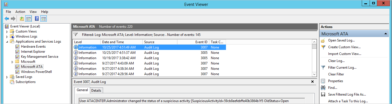Select Event Viewer (Local) root node
The height and width of the screenshot is (104, 392).
[x=25, y=26]
